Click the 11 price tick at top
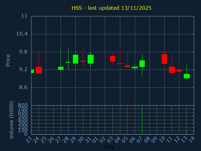The width and height of the screenshot is (201, 151). [x=24, y=16]
